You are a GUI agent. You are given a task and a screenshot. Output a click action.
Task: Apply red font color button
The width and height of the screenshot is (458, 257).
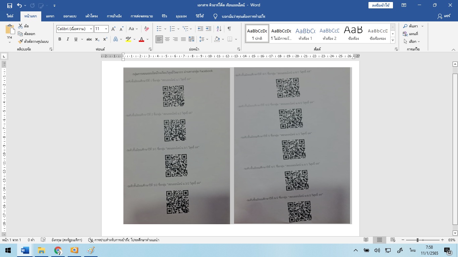[141, 39]
